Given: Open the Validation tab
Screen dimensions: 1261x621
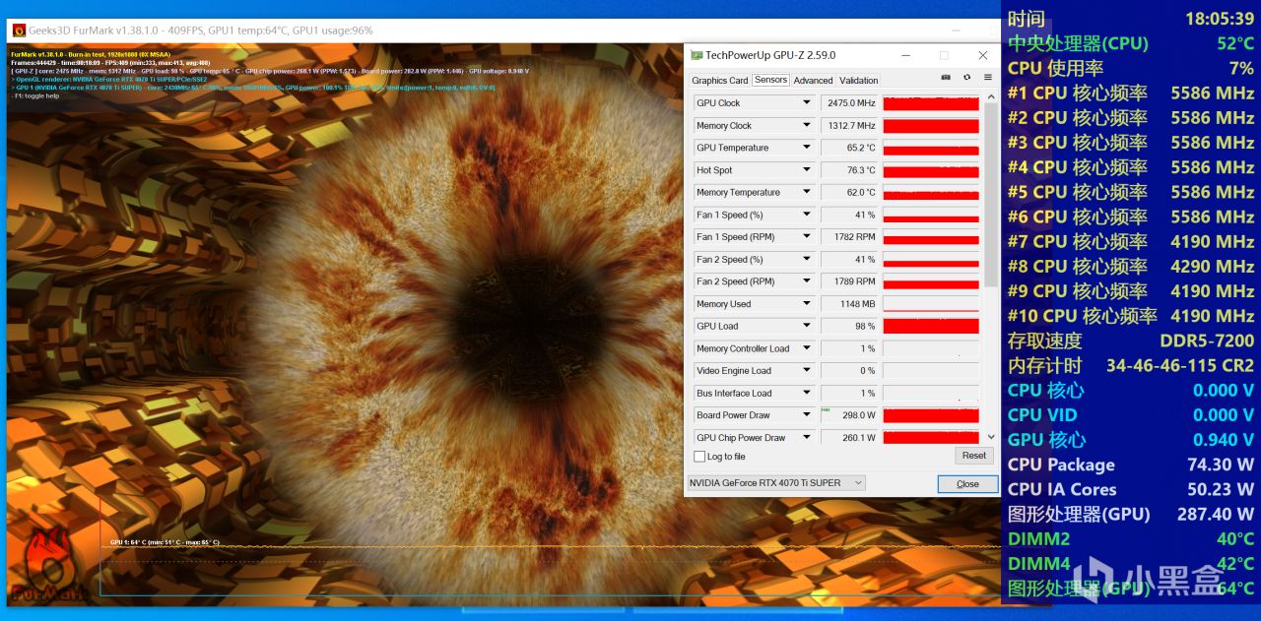Looking at the screenshot, I should click(x=859, y=81).
